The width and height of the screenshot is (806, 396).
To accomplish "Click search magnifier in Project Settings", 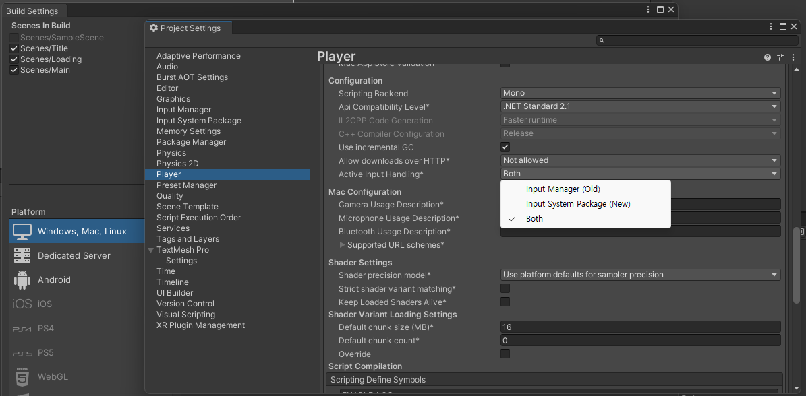I will pyautogui.click(x=602, y=40).
